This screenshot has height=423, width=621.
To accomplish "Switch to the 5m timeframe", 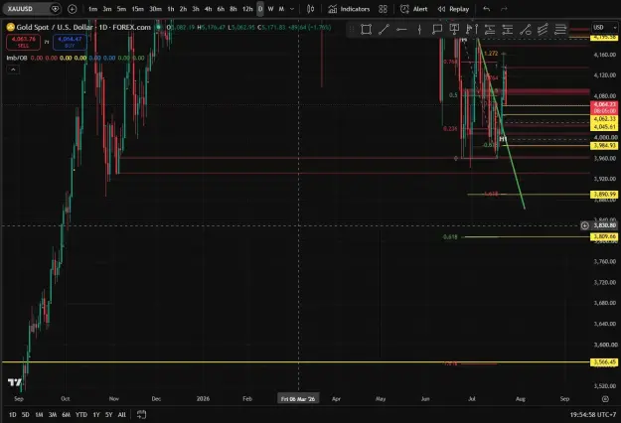I will click(x=121, y=9).
